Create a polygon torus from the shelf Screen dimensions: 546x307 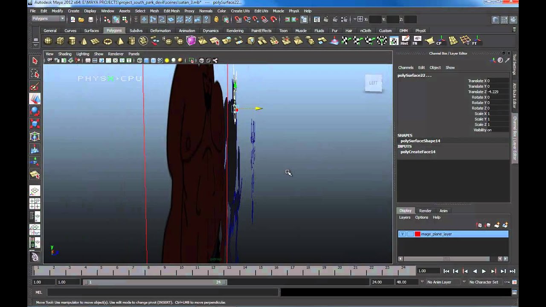(x=108, y=41)
